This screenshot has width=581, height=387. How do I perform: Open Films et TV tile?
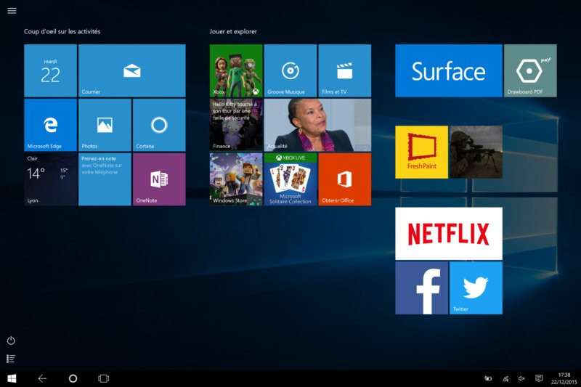click(x=344, y=70)
